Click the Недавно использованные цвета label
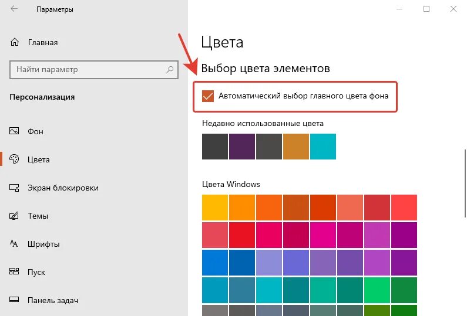The height and width of the screenshot is (316, 467). [263, 123]
